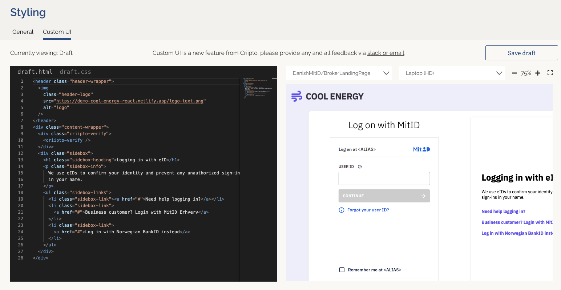The width and height of the screenshot is (561, 290).
Task: Click the zoom out minus icon
Action: coord(514,73)
